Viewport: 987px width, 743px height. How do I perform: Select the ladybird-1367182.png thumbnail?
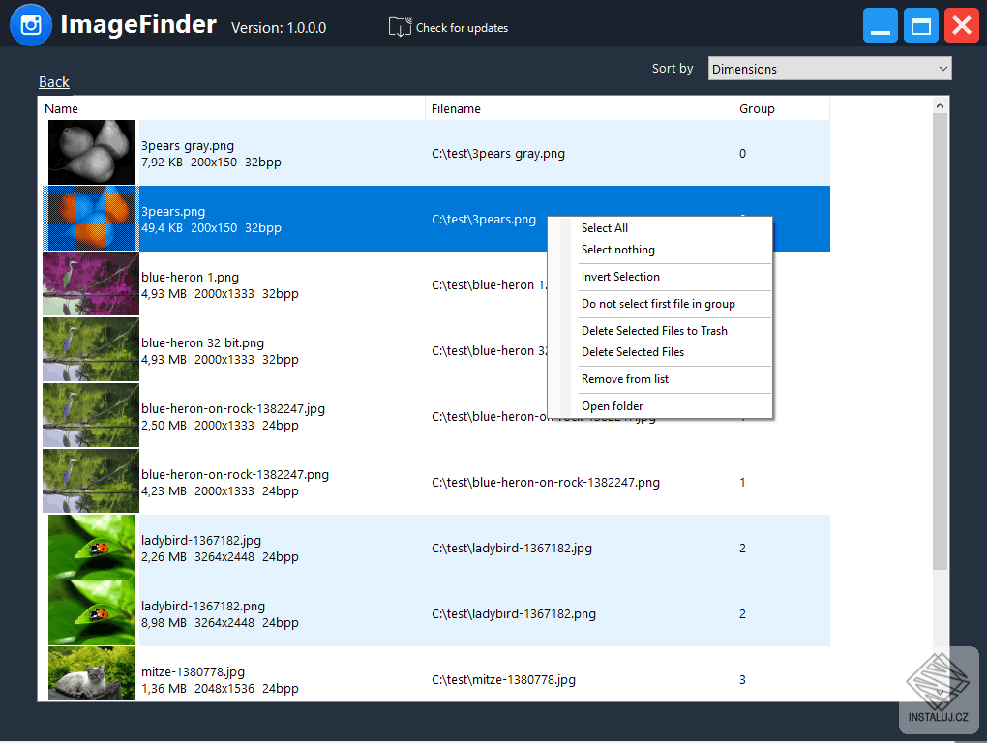pos(91,612)
